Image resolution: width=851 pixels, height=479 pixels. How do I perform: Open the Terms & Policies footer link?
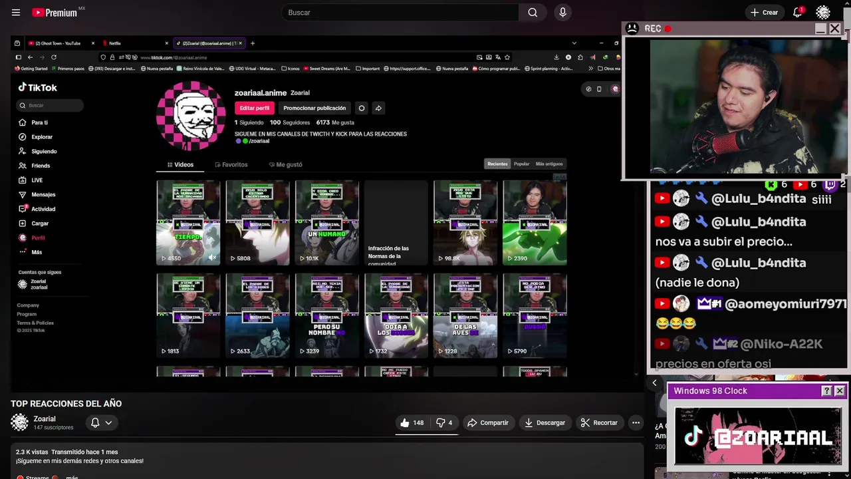pos(35,323)
